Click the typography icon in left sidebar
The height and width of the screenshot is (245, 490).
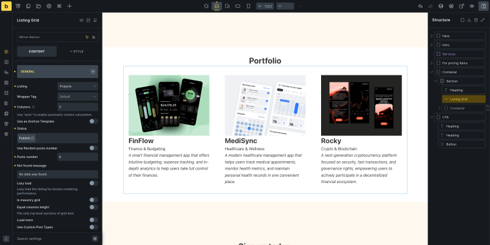(x=6, y=72)
